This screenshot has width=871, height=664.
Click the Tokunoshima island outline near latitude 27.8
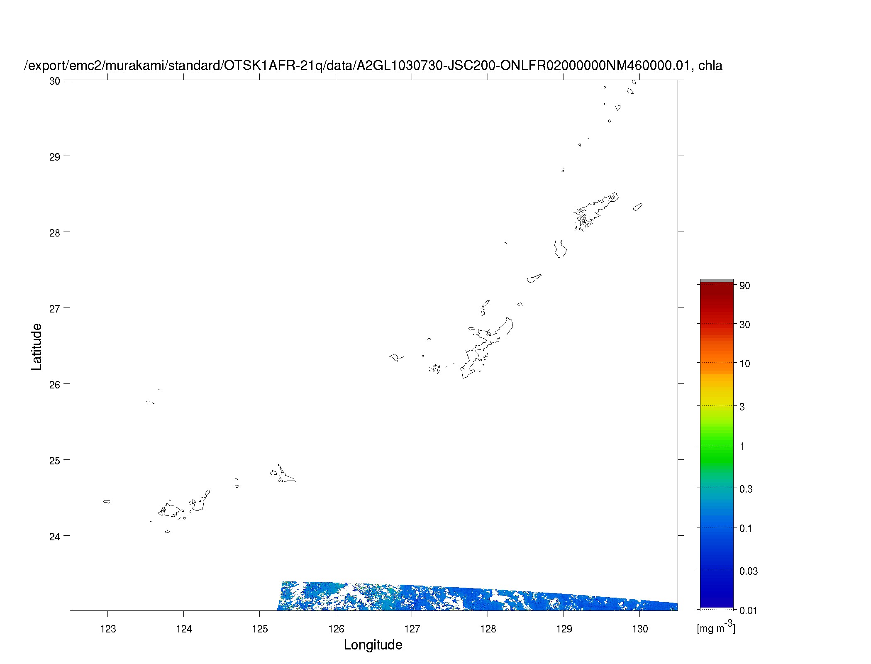click(560, 249)
